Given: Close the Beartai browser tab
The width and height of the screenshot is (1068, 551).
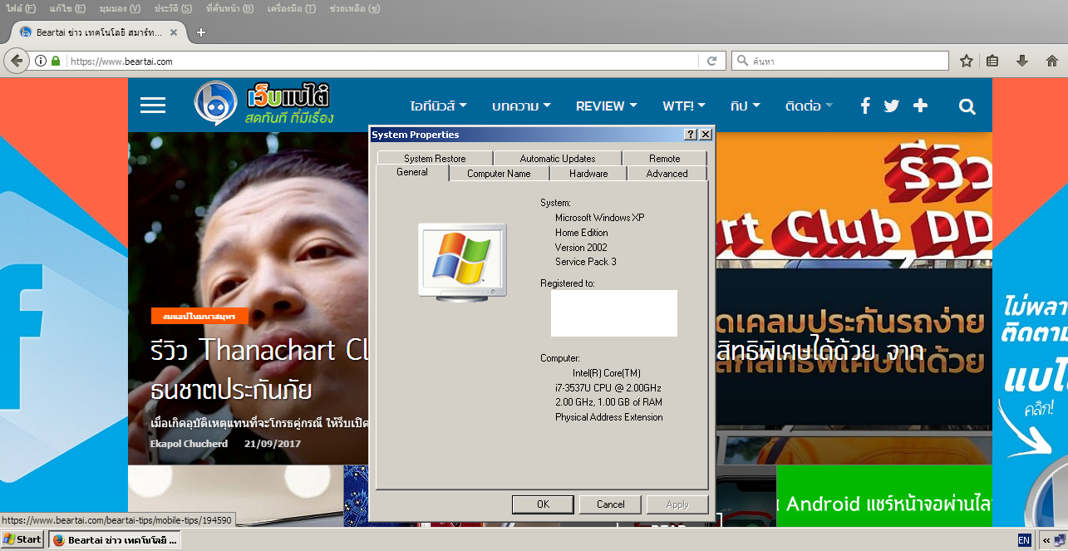Looking at the screenshot, I should pos(174,32).
